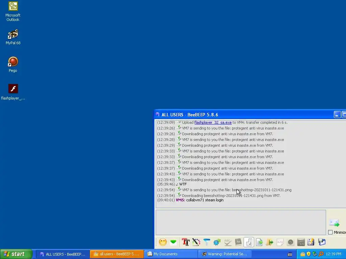Switch to Warning: Potential Se... taskbar window

(x=225, y=254)
